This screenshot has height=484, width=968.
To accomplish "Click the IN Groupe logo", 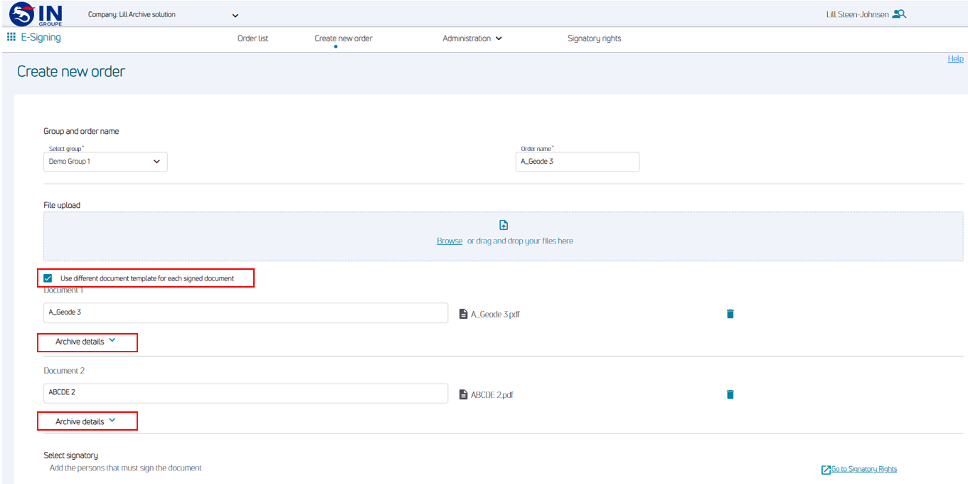I will coord(36,14).
